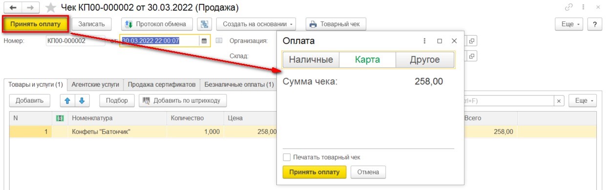Add document to favorites with star icon

point(50,8)
